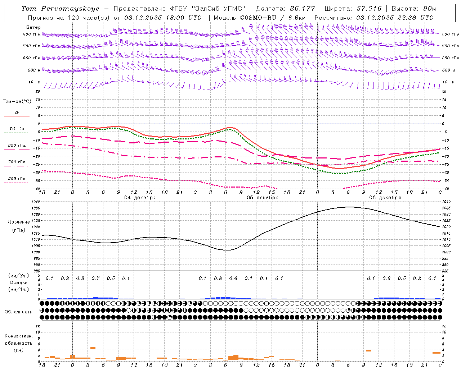The width and height of the screenshot is (461, 368).
Task: Click the '850 гПа' temperature legend label
Action: click(17, 146)
